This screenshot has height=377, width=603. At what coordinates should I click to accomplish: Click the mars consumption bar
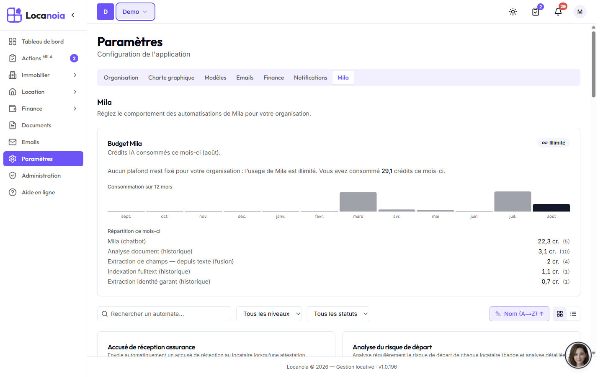click(x=358, y=201)
